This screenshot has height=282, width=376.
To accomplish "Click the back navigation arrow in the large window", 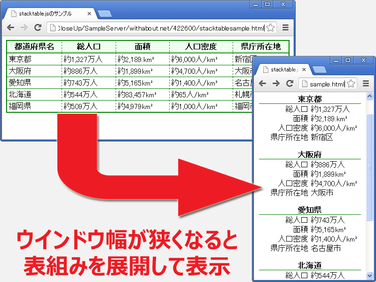I will pyautogui.click(x=10, y=27).
